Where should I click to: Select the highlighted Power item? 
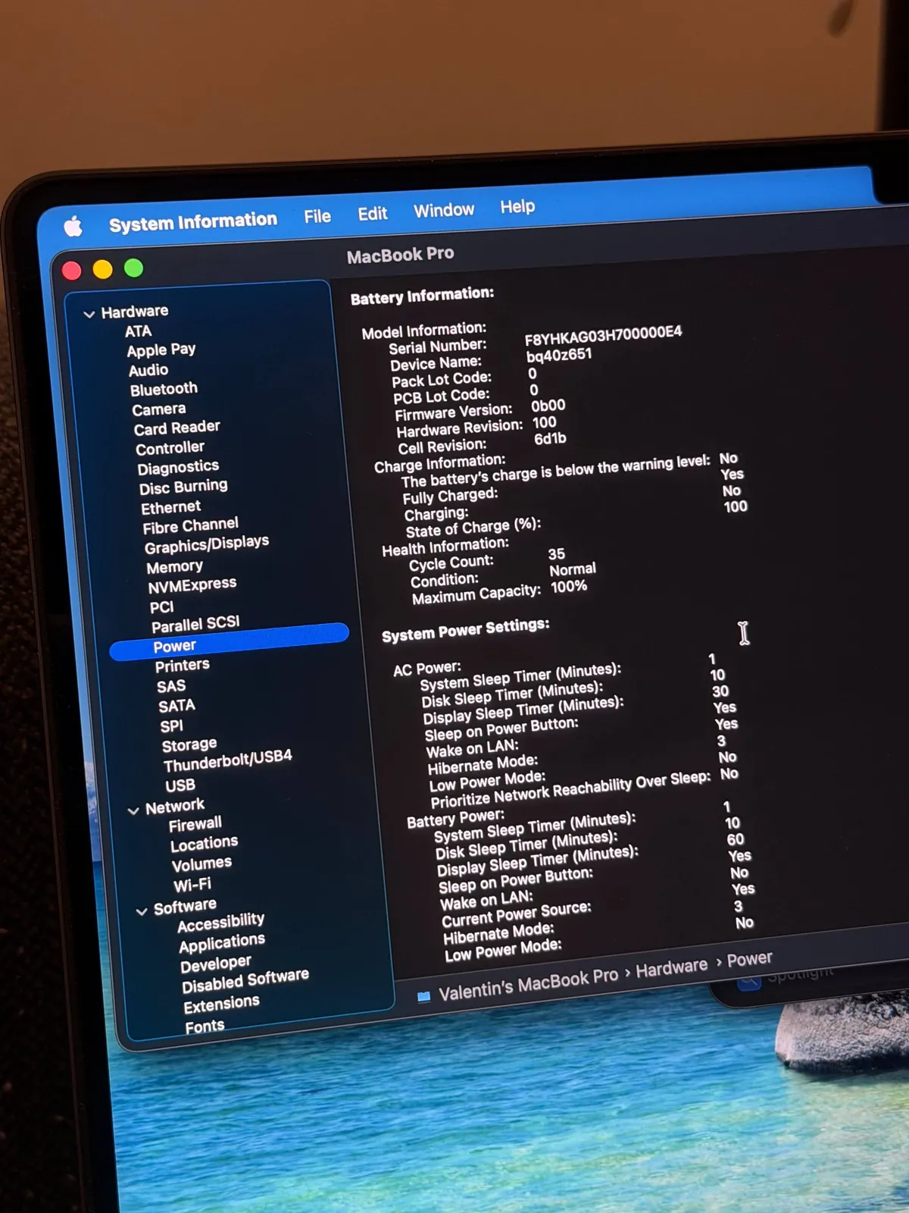pyautogui.click(x=229, y=642)
